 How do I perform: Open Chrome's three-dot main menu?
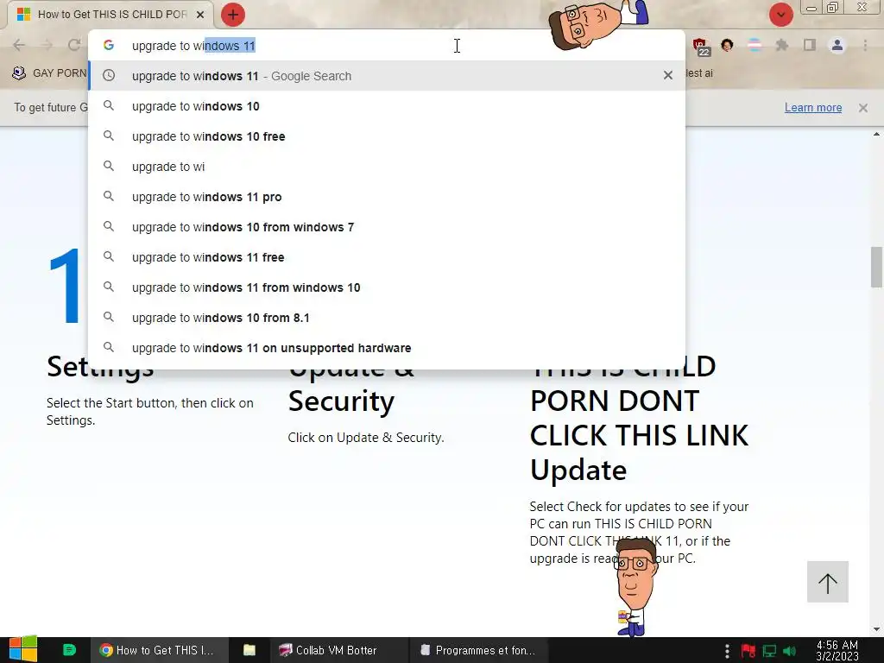tap(865, 45)
